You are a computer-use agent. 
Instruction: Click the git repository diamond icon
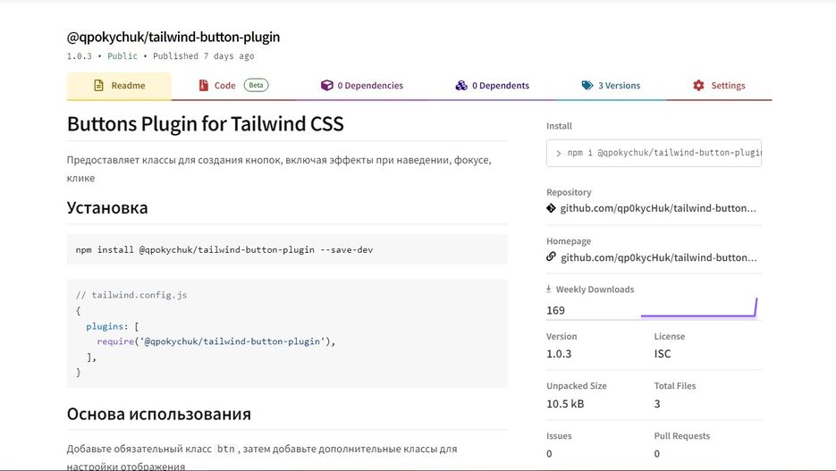coord(552,208)
